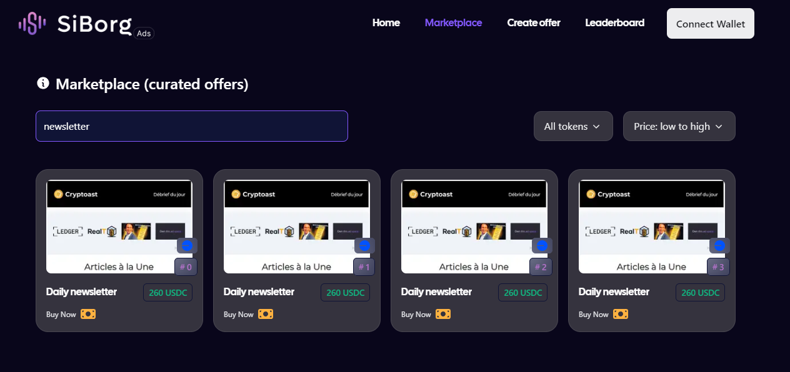
Task: Click the money icon on offer #3's Buy Now
Action: click(x=621, y=314)
